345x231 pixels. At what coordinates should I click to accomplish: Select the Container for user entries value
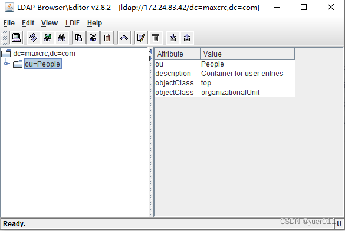click(248, 74)
